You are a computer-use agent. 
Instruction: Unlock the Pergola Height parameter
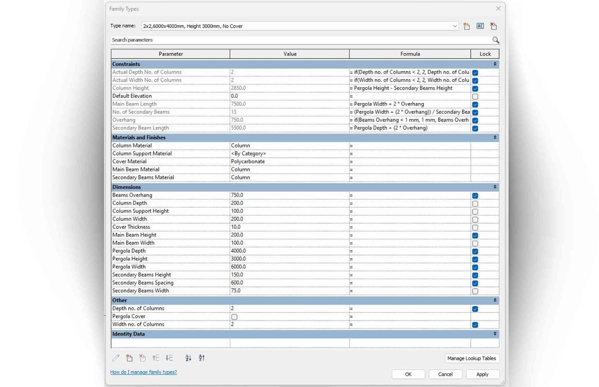click(475, 259)
